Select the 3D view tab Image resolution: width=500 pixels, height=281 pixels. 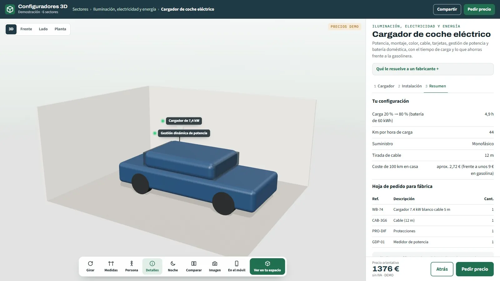[x=11, y=29]
